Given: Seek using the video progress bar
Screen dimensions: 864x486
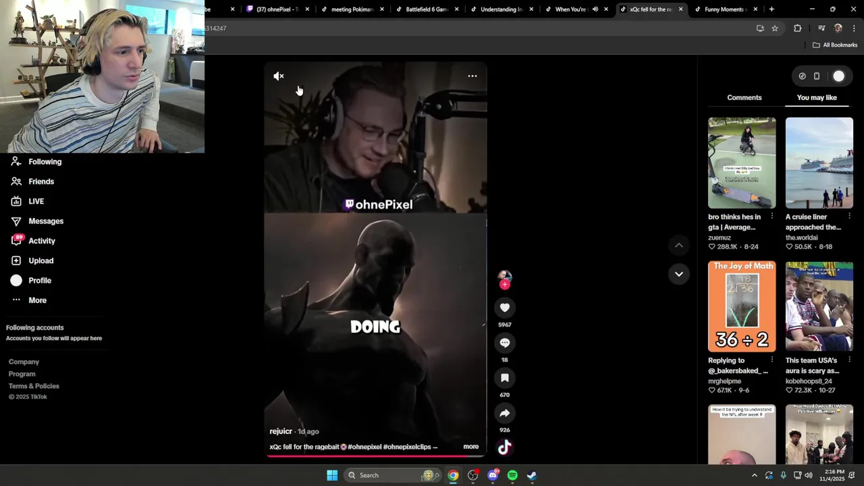Looking at the screenshot, I should 375,456.
